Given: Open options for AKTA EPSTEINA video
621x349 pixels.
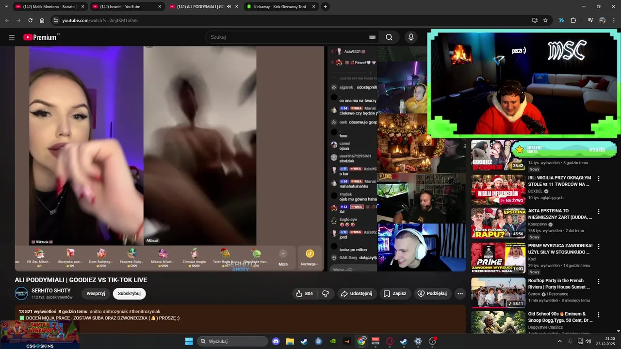Looking at the screenshot, I should click(598, 212).
